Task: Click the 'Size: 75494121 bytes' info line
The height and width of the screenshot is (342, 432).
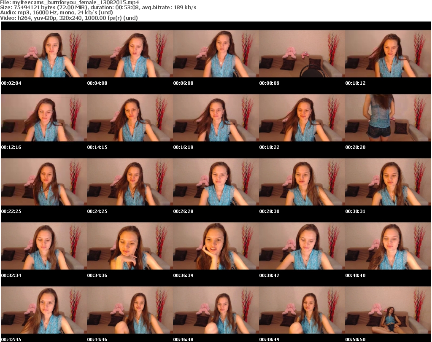Action: pyautogui.click(x=98, y=8)
